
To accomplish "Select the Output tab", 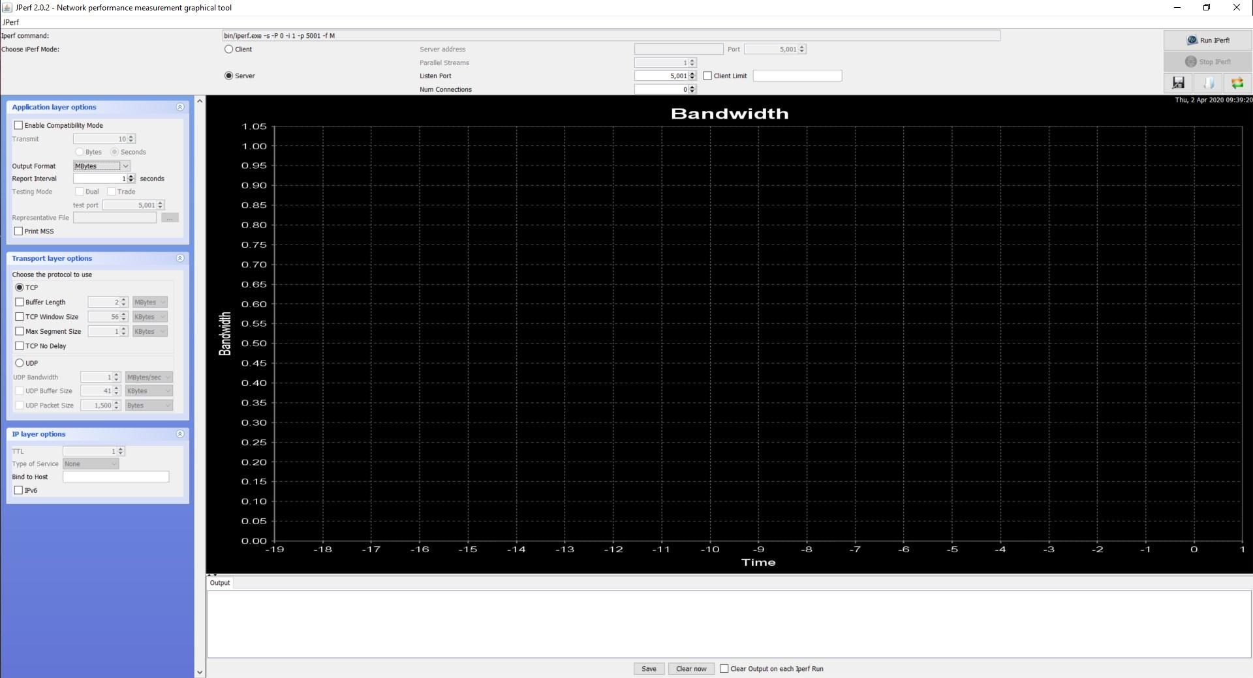I will [220, 583].
